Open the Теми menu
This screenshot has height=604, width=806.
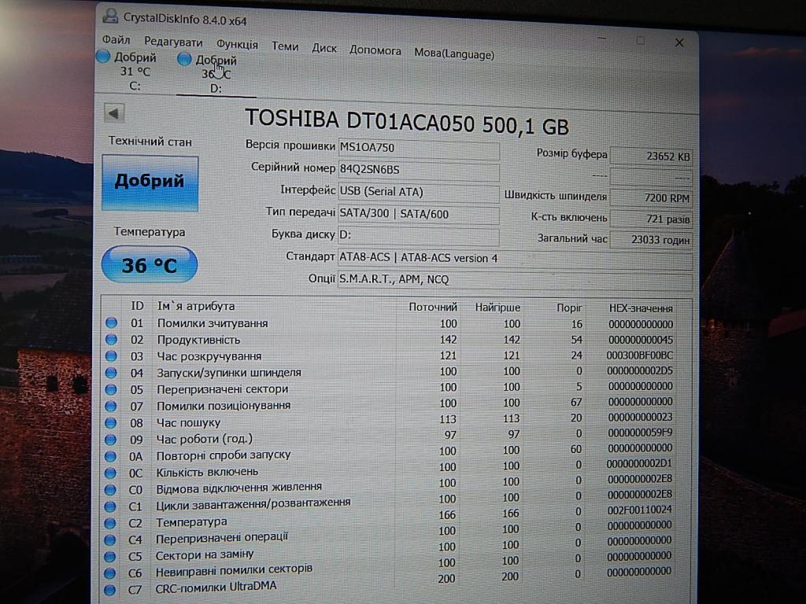click(285, 46)
